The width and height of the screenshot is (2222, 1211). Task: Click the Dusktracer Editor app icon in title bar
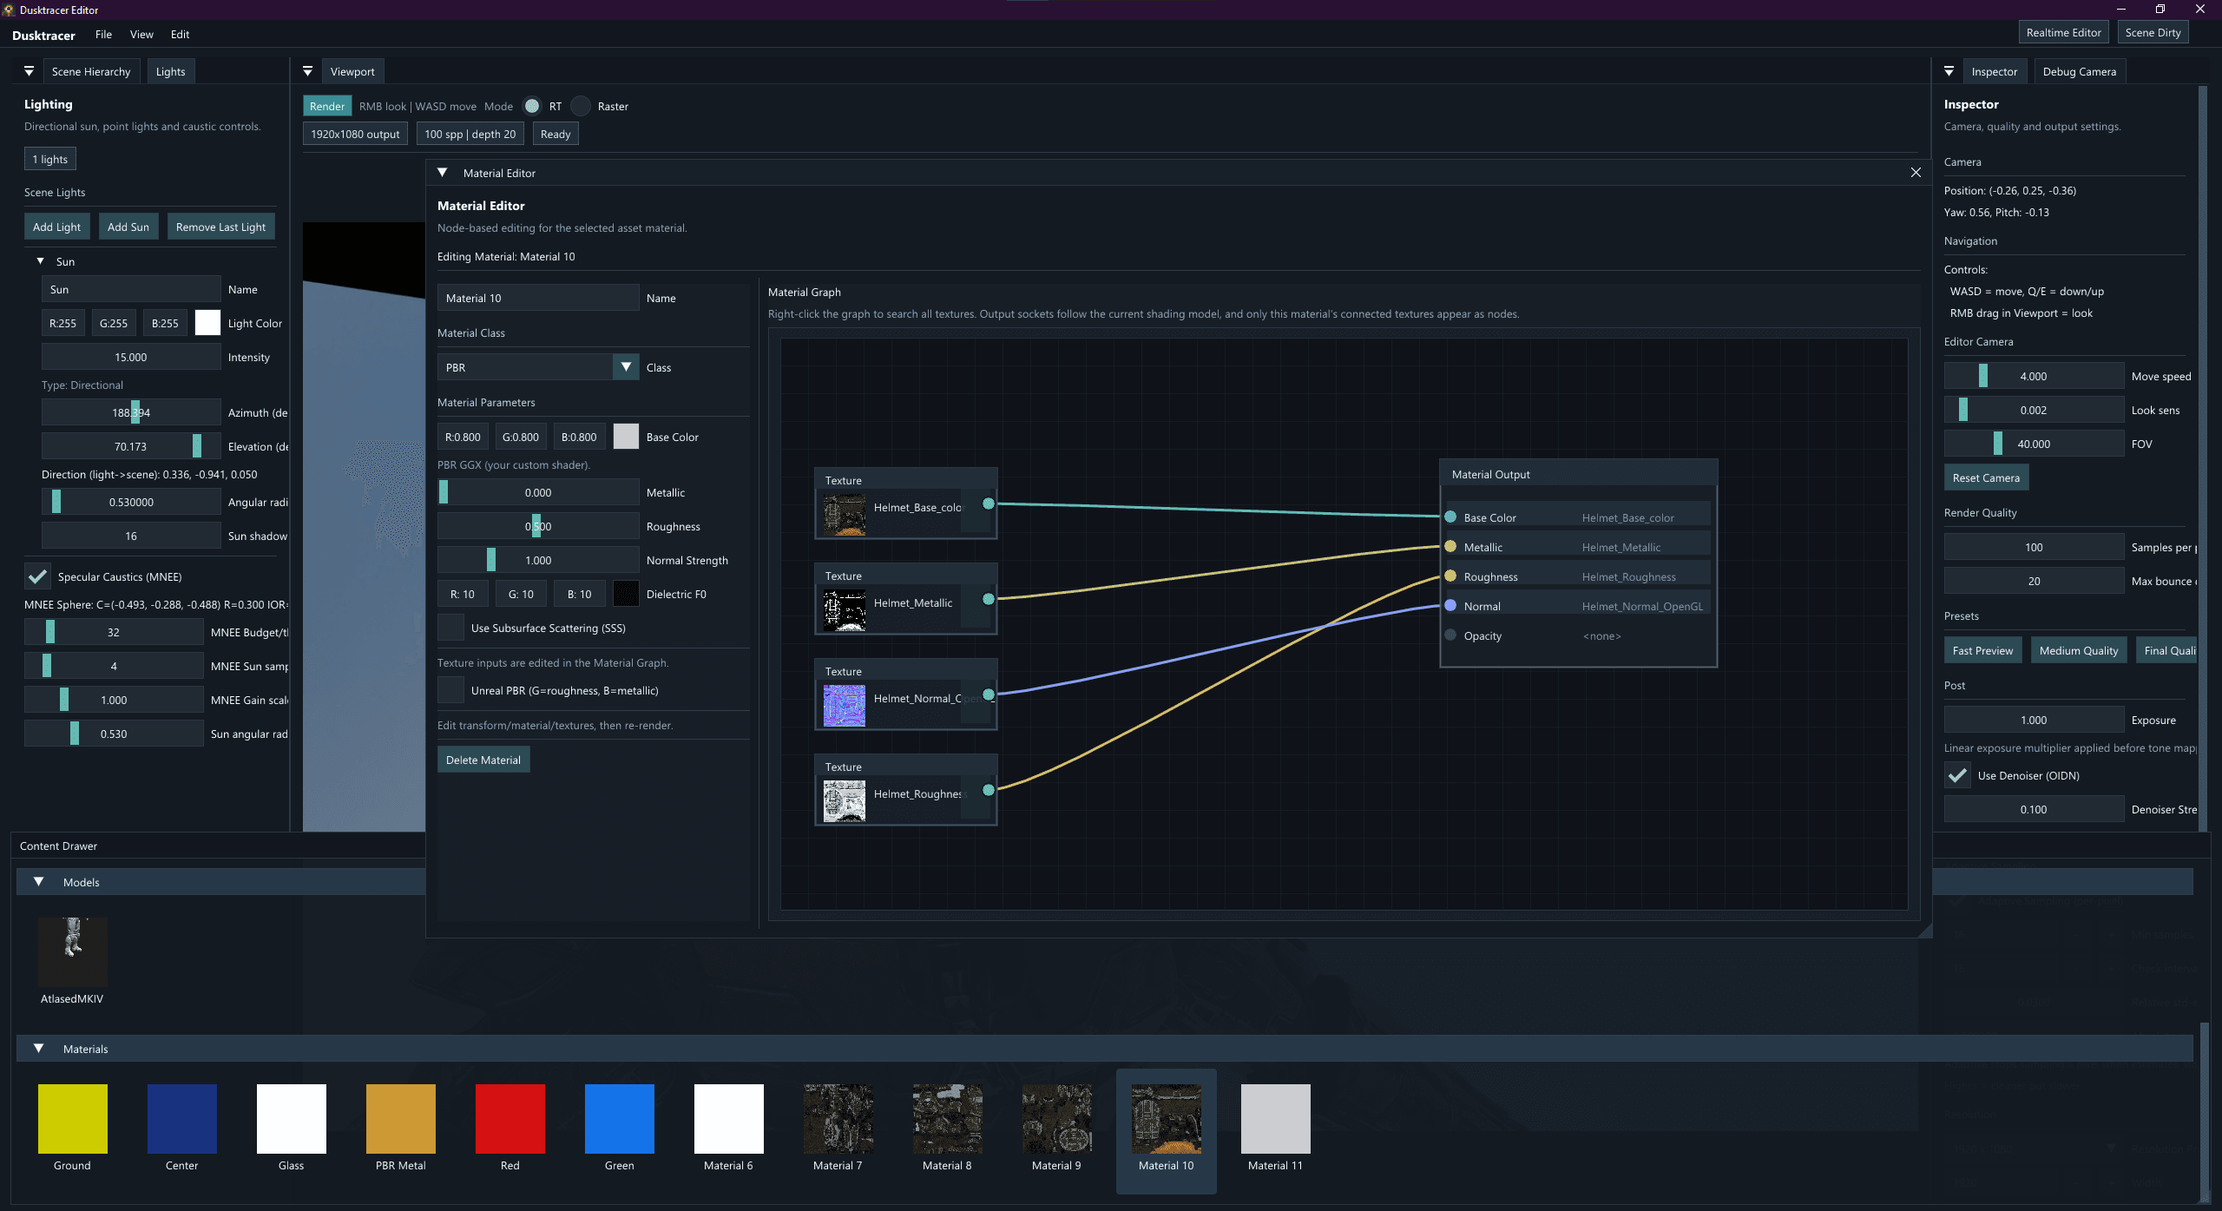[x=9, y=10]
